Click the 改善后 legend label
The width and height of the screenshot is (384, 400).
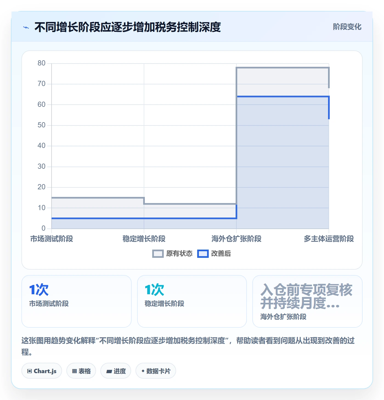click(221, 254)
